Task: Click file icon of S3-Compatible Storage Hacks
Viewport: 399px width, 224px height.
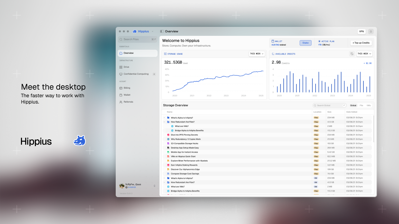Action: [x=168, y=143]
